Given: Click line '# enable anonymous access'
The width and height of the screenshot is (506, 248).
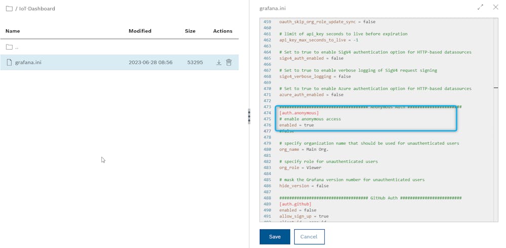Looking at the screenshot, I should coord(310,119).
